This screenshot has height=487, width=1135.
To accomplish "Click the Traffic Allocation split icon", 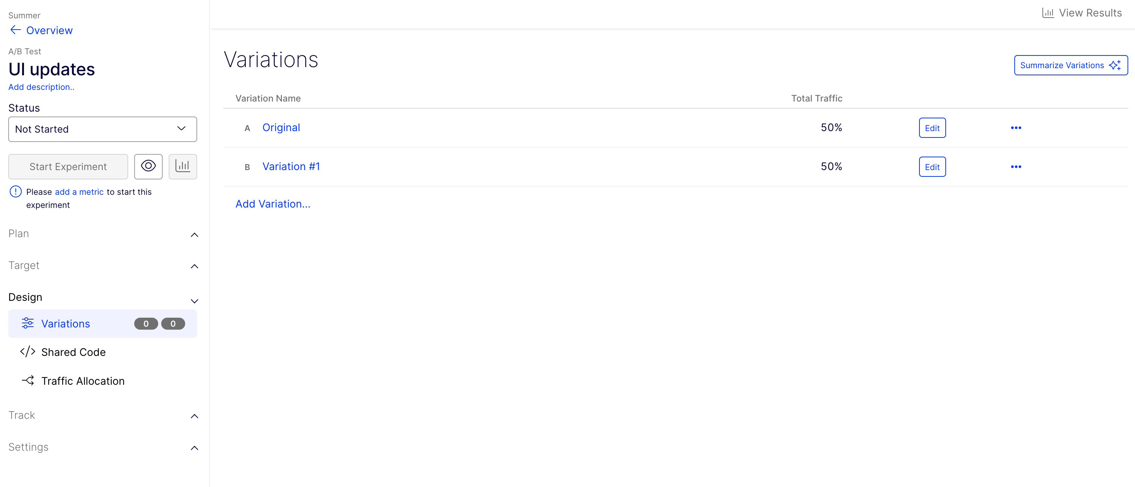I will [28, 381].
